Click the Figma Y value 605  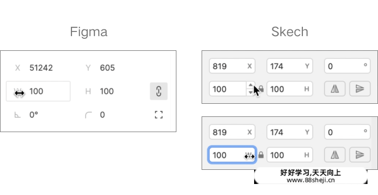(x=107, y=68)
